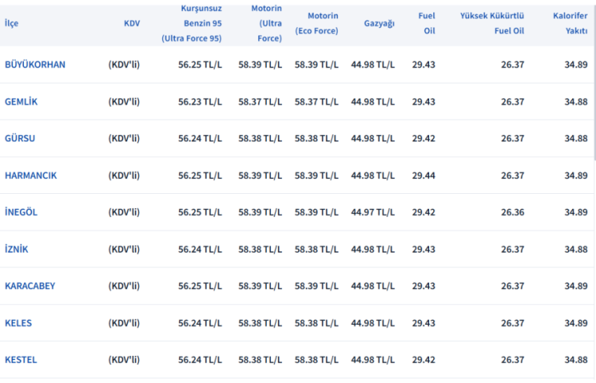The width and height of the screenshot is (596, 383).
Task: Click the KDV column header
Action: click(132, 23)
